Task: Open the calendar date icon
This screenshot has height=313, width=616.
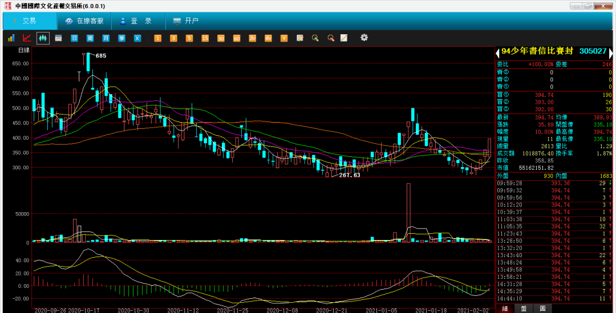Action: click(59, 38)
